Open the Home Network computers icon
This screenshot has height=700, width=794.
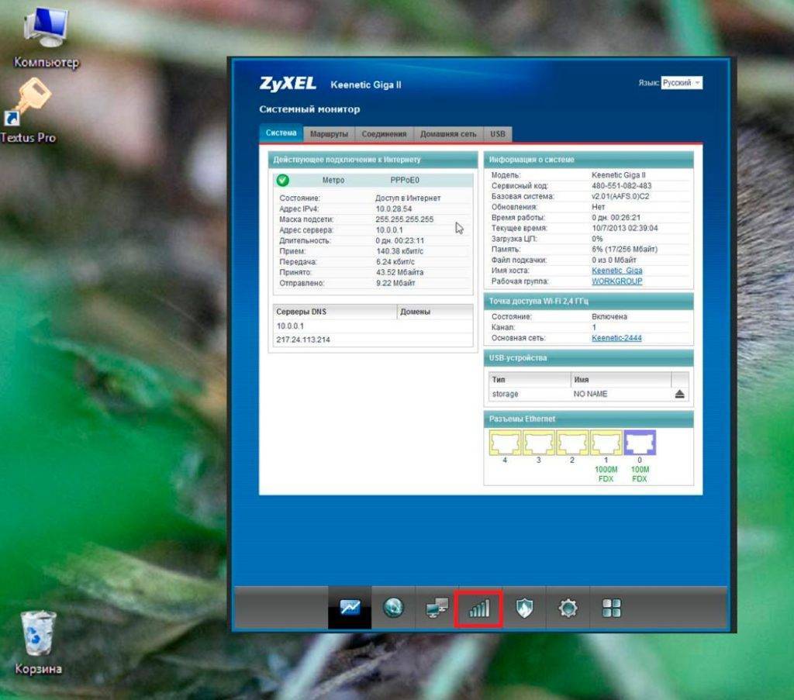(x=437, y=609)
